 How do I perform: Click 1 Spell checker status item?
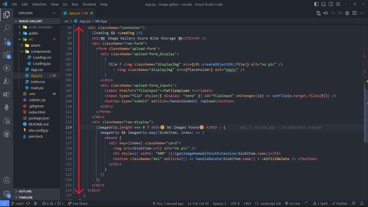point(320,203)
